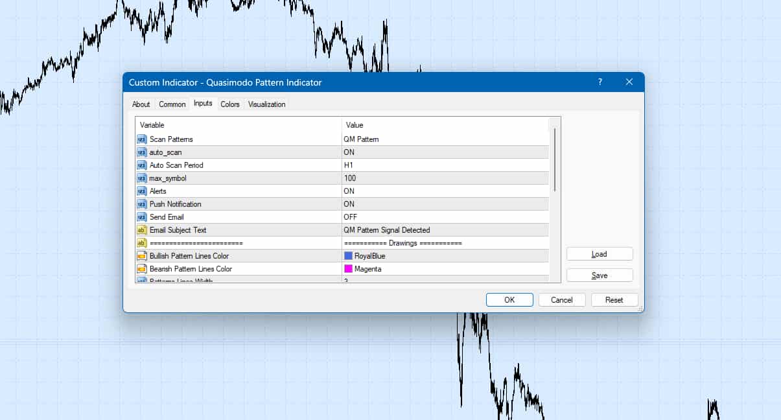The height and width of the screenshot is (420, 781).
Task: Select the Auto Scan Period variable name
Action: (x=176, y=165)
